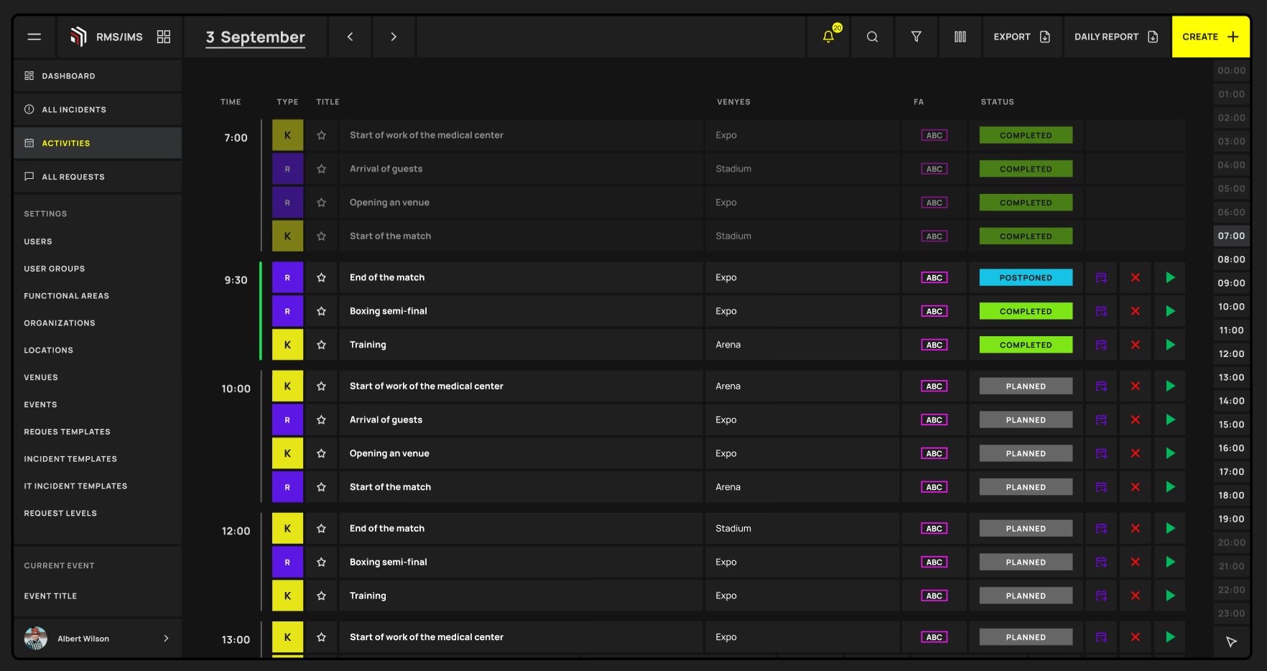Viewport: 1267px width, 671px height.
Task: Click reschedule icon on End of the match 9:30
Action: [x=1101, y=277]
